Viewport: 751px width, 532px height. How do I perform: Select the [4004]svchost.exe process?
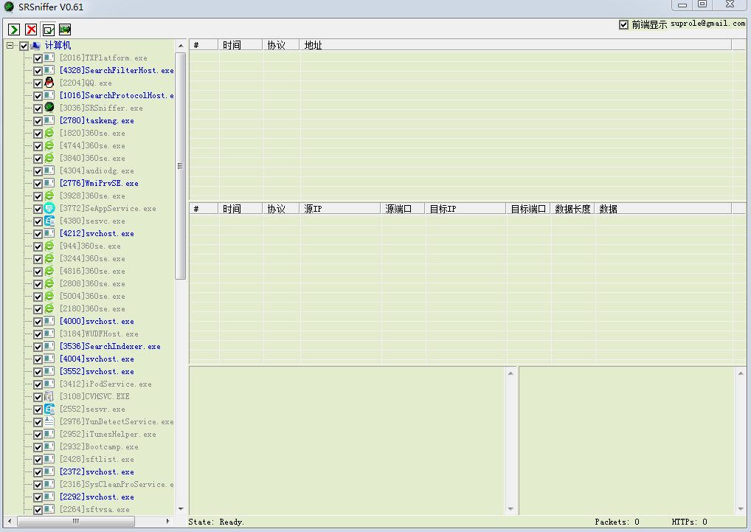point(97,359)
